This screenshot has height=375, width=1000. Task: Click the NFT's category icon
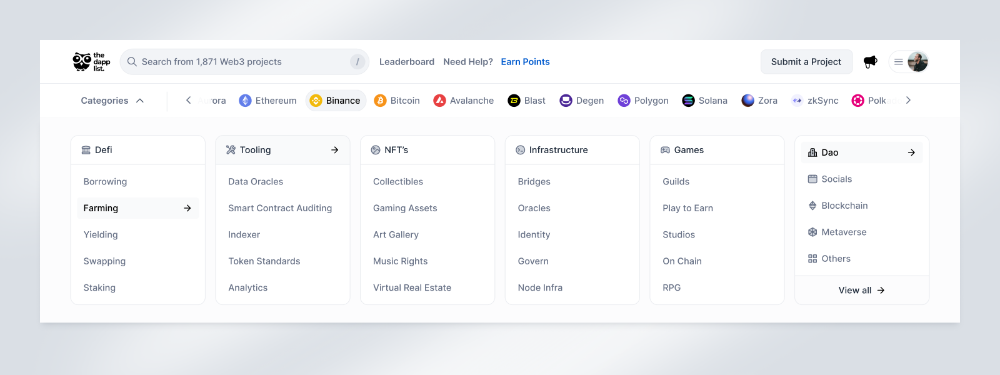click(x=376, y=150)
